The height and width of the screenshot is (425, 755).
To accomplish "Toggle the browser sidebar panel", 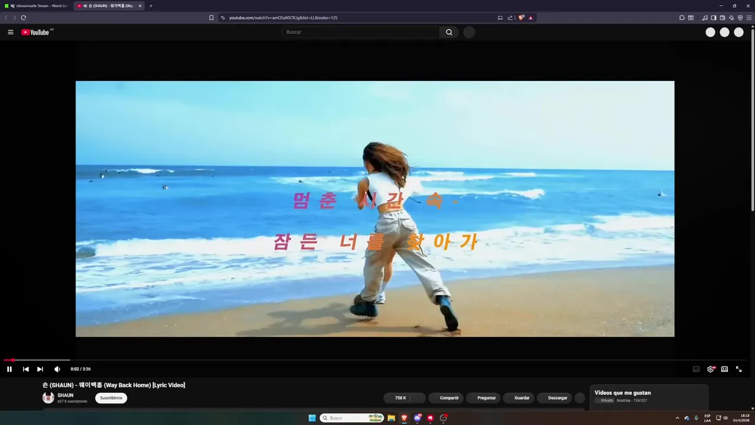I will tap(714, 18).
